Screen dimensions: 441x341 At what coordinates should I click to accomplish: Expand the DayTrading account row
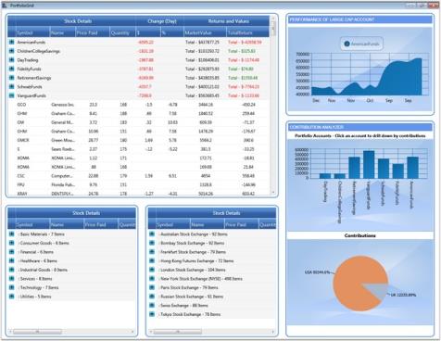pos(12,60)
